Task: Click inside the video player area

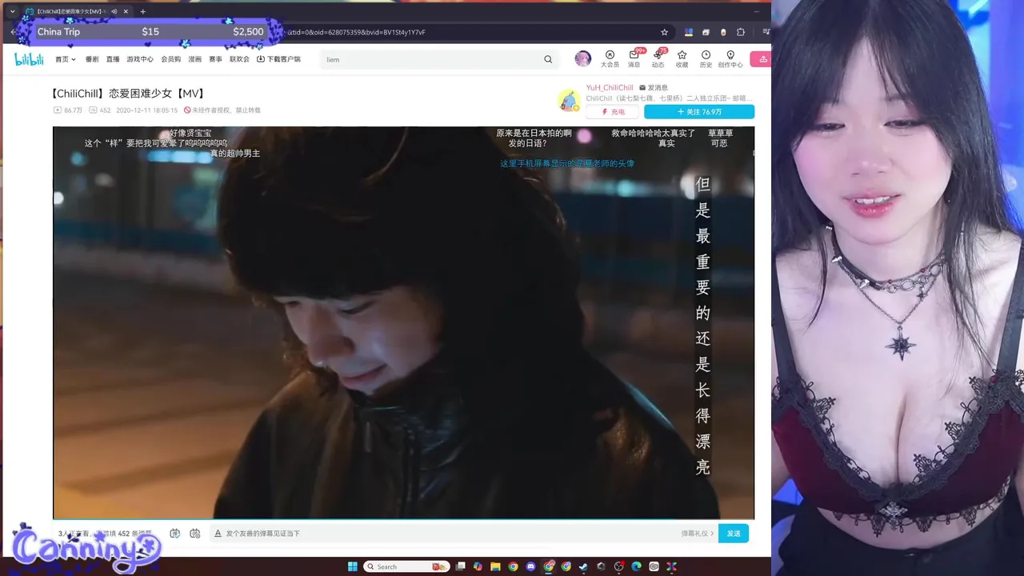Action: point(403,322)
